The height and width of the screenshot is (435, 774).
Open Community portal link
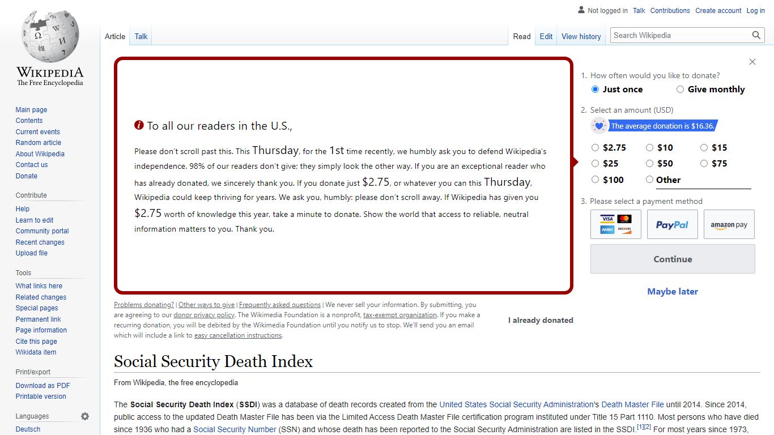pos(42,231)
